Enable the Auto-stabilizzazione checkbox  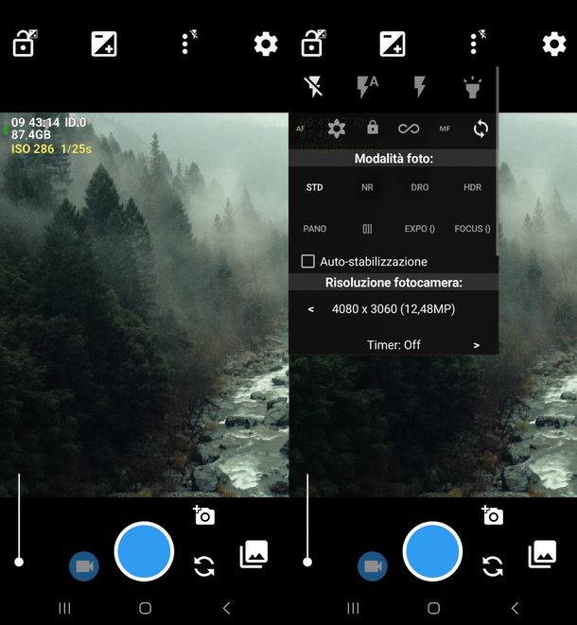click(307, 262)
